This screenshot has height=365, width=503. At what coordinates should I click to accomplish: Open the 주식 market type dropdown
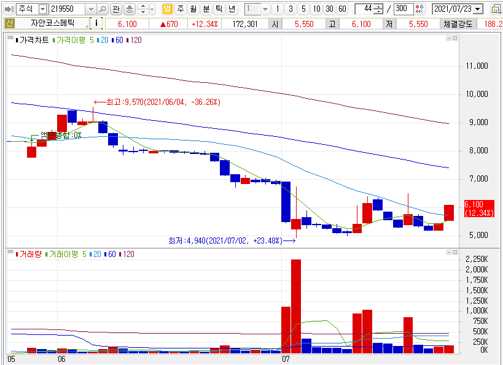(42, 9)
